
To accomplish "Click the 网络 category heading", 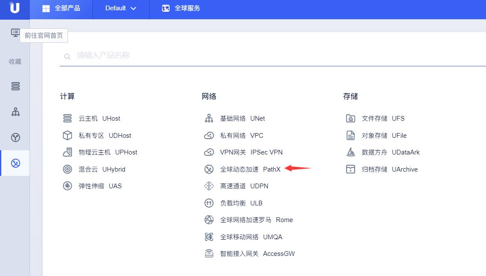I will (x=209, y=96).
